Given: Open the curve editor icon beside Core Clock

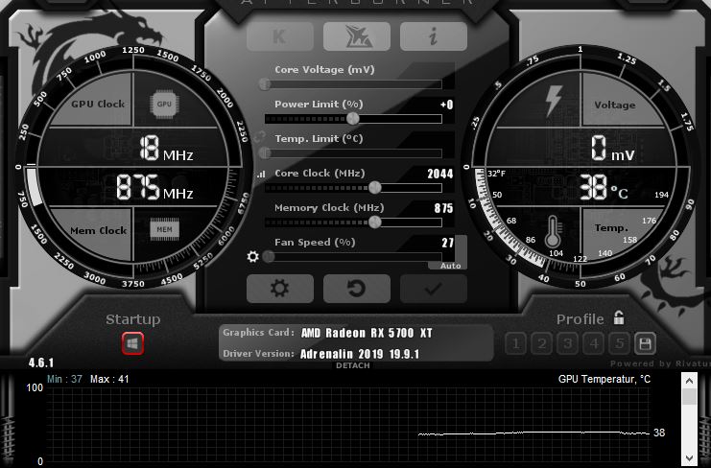Looking at the screenshot, I should click(261, 174).
